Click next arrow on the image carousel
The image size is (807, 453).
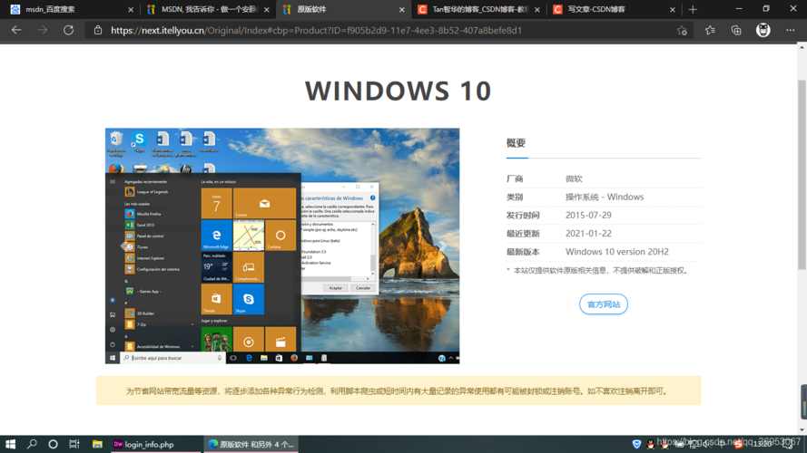443,246
